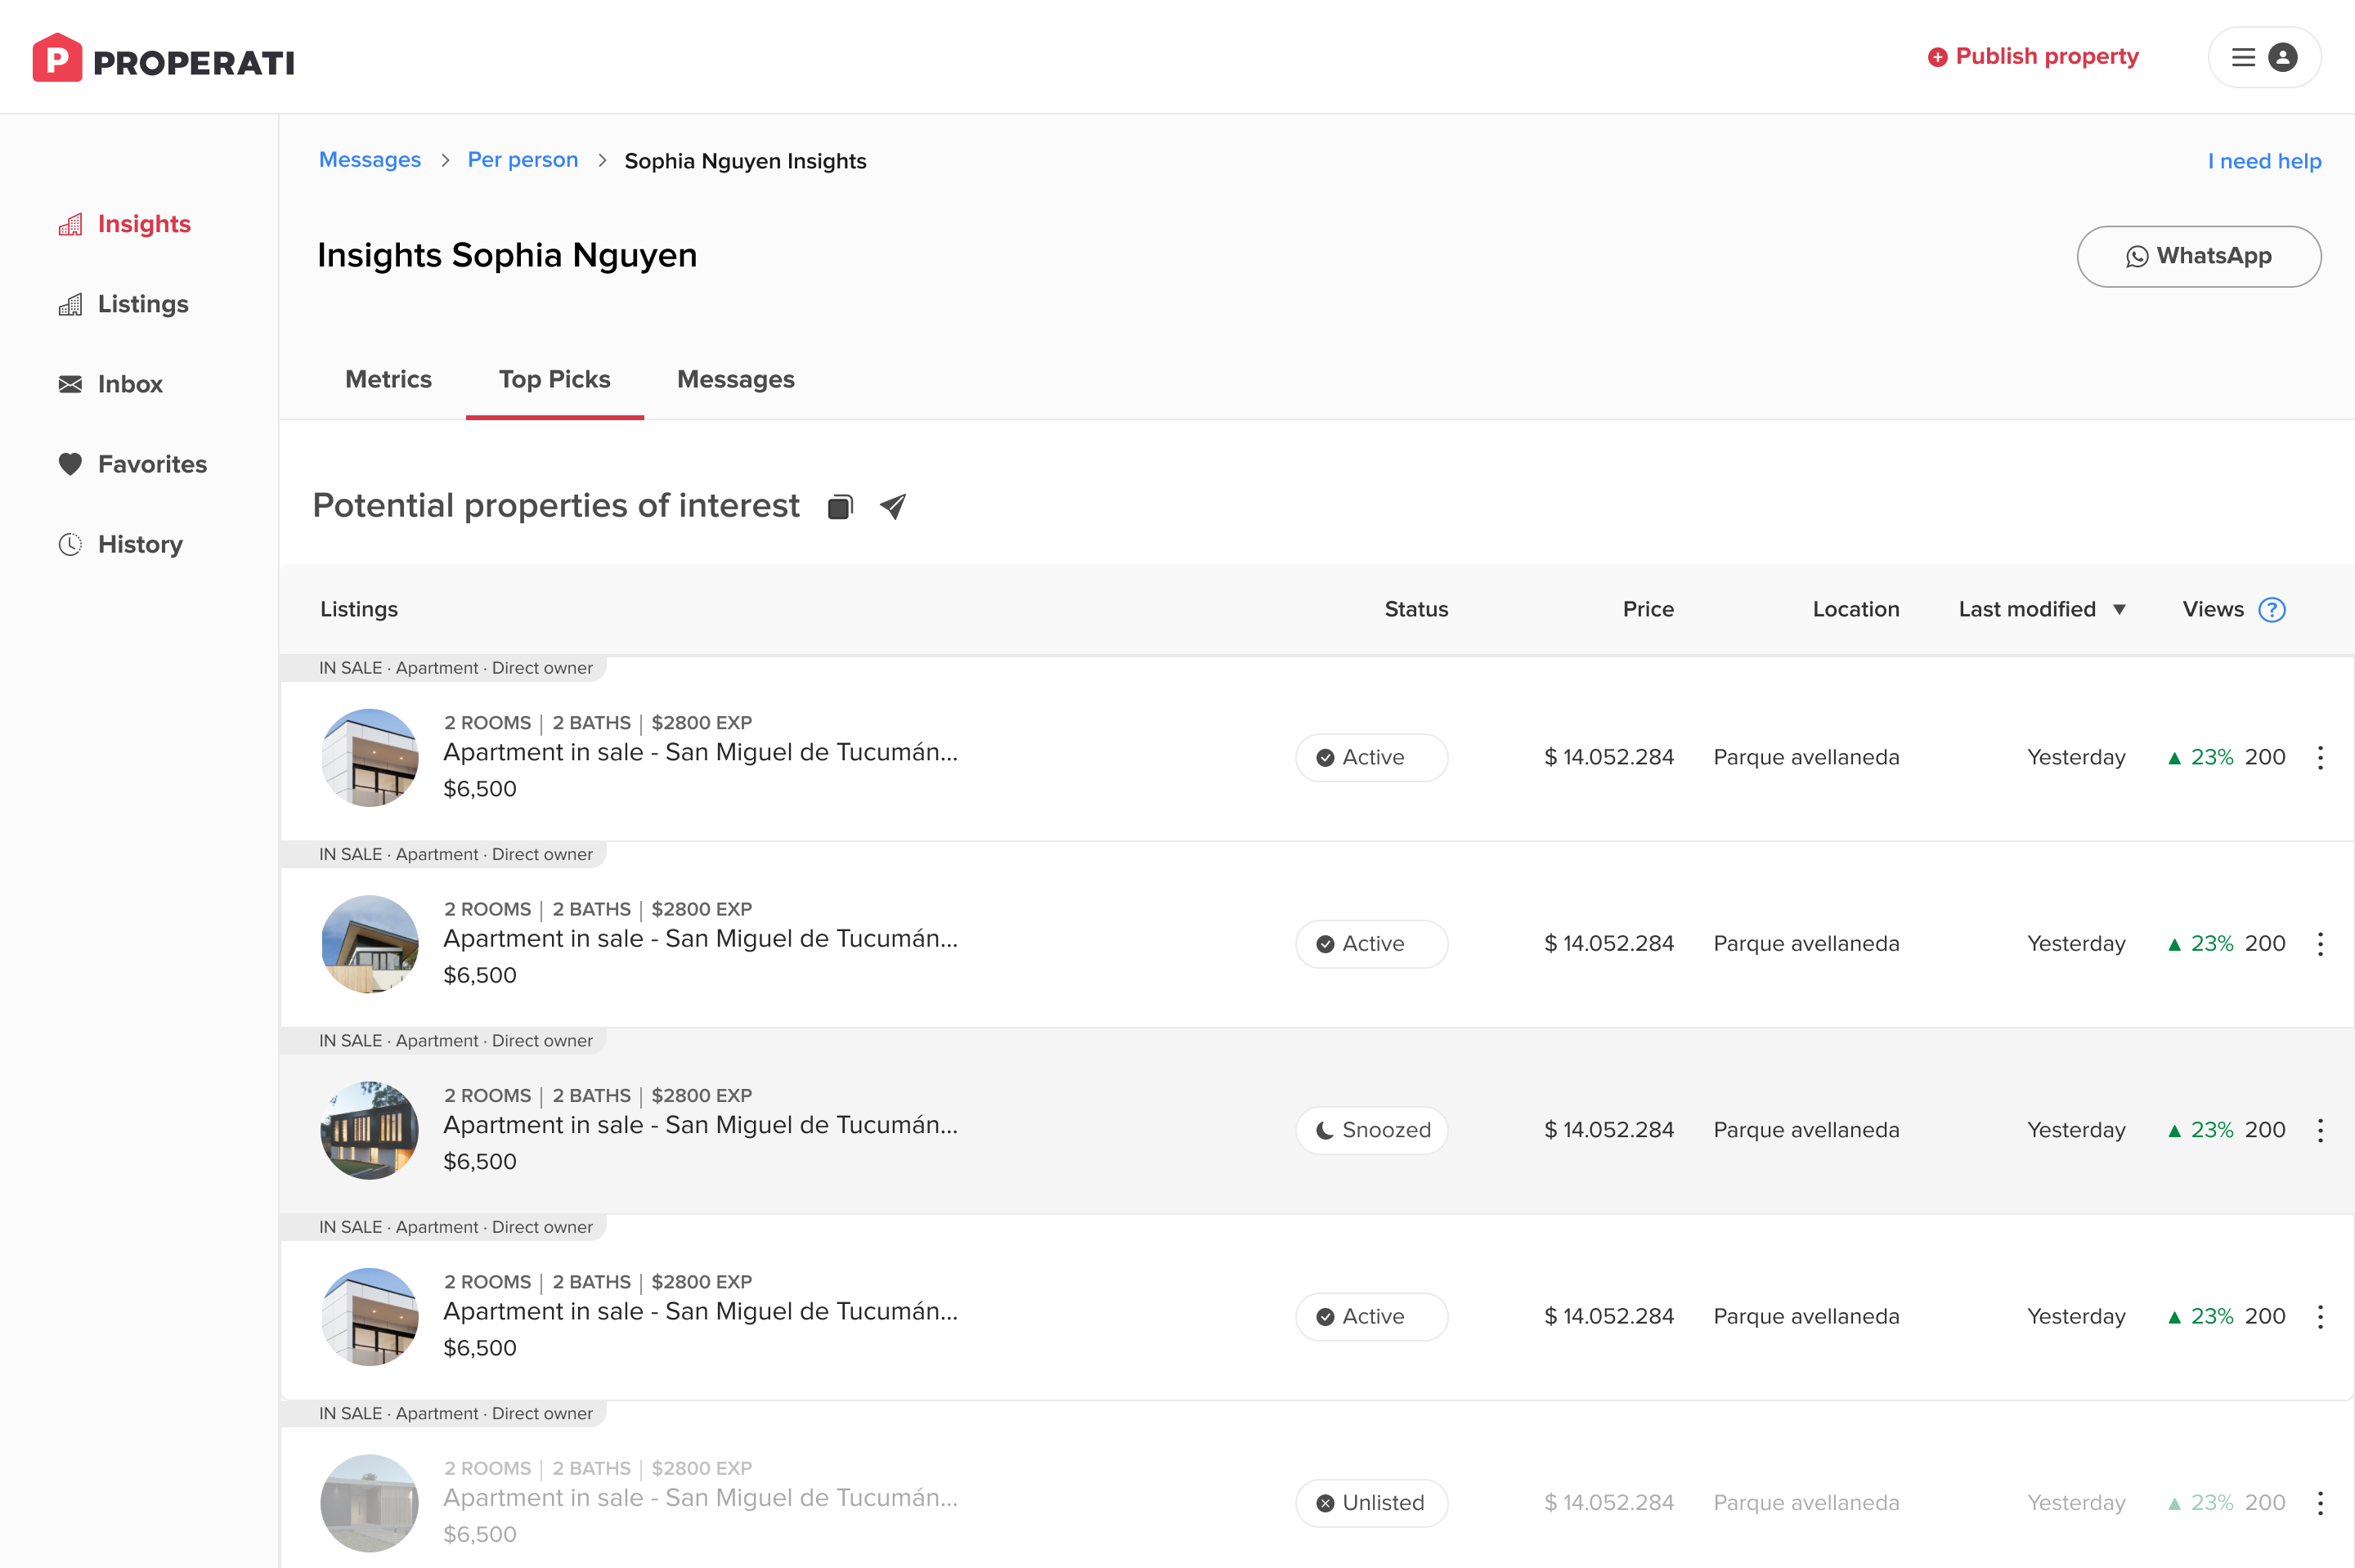Sort by Last modified column arrow

click(2119, 610)
